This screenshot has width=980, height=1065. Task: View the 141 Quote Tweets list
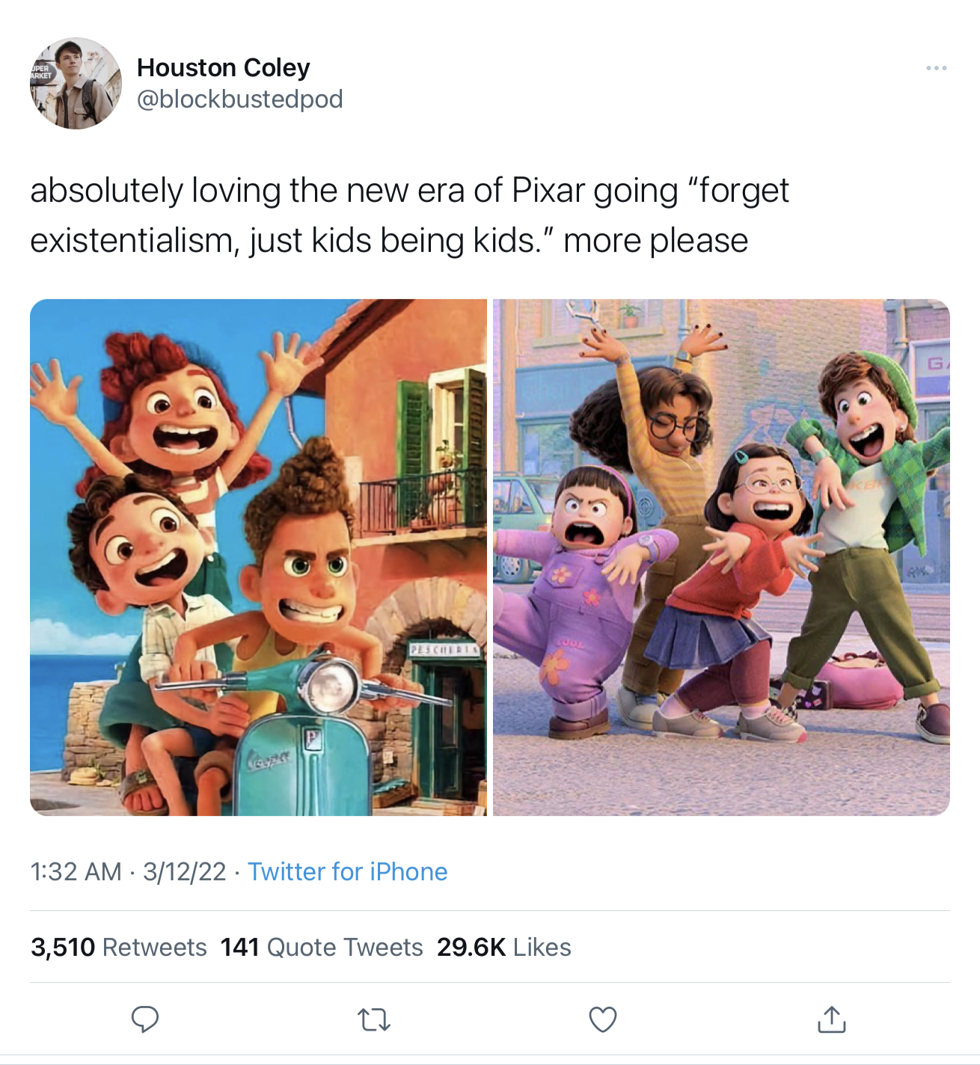point(322,947)
